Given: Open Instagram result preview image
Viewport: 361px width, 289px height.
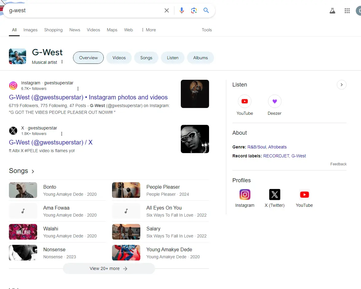Looking at the screenshot, I should click(195, 94).
